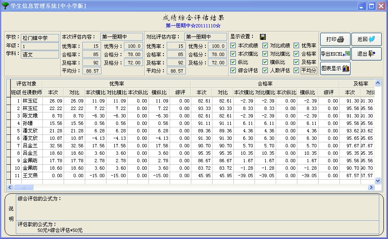Click the 任课教师 column header
388x239 pixels.
click(32, 93)
